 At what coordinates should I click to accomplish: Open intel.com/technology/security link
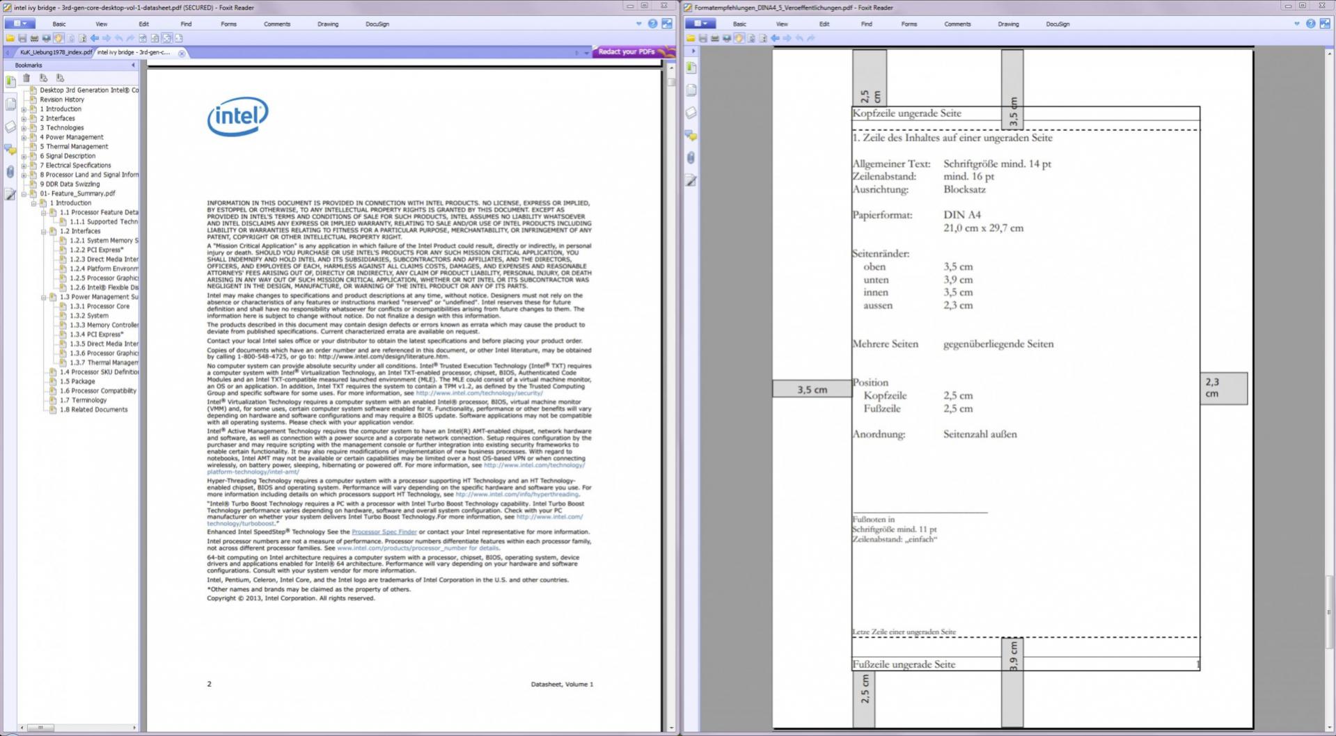(x=479, y=393)
